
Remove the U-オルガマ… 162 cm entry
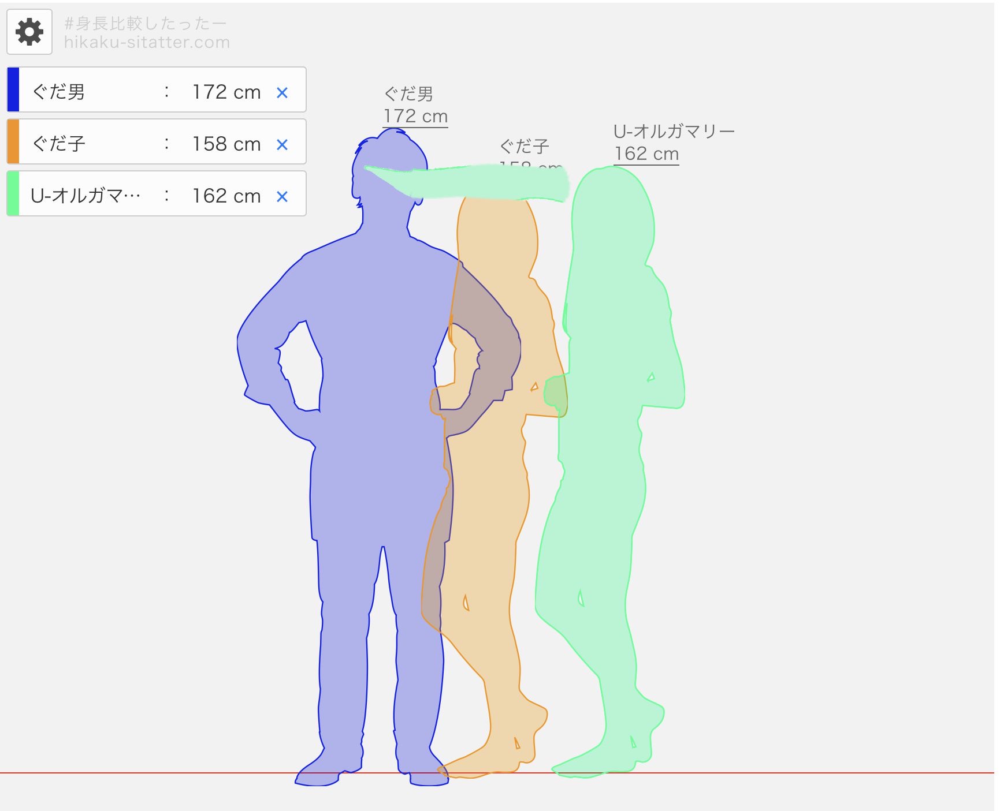click(x=282, y=196)
